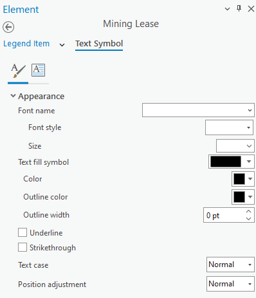The image size is (256, 298).
Task: Open the Size dropdown
Action: (x=235, y=146)
